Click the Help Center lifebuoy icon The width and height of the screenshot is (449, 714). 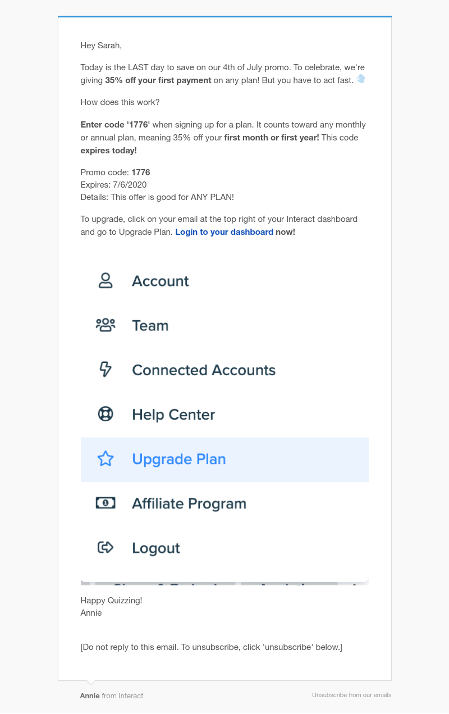106,414
